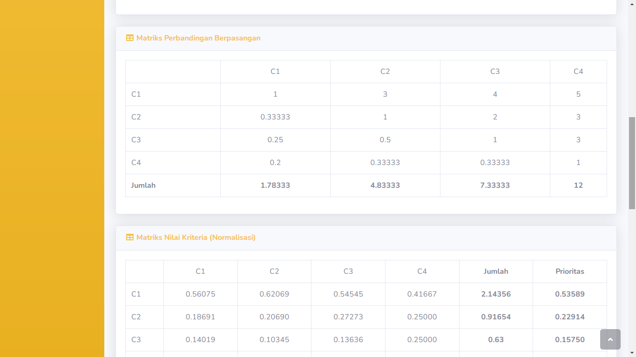This screenshot has height=357, width=636.
Task: Click value 4 in the pairwise C1 row
Action: click(495, 94)
